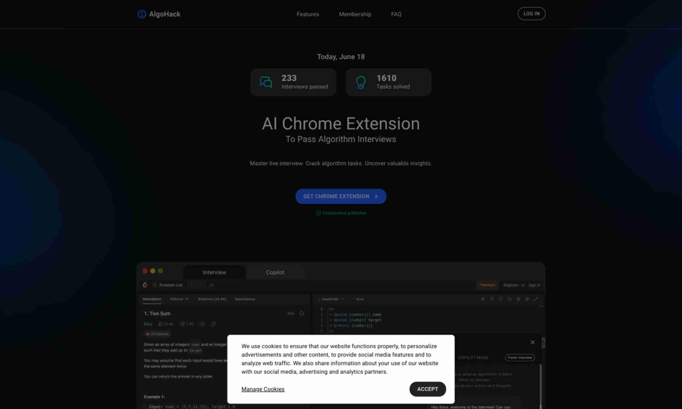
Task: Click the Established publisher label
Action: (344, 213)
